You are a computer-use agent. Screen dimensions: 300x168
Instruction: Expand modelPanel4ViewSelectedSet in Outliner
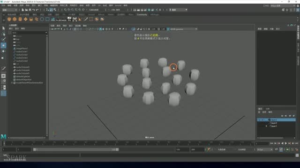(x=12, y=83)
